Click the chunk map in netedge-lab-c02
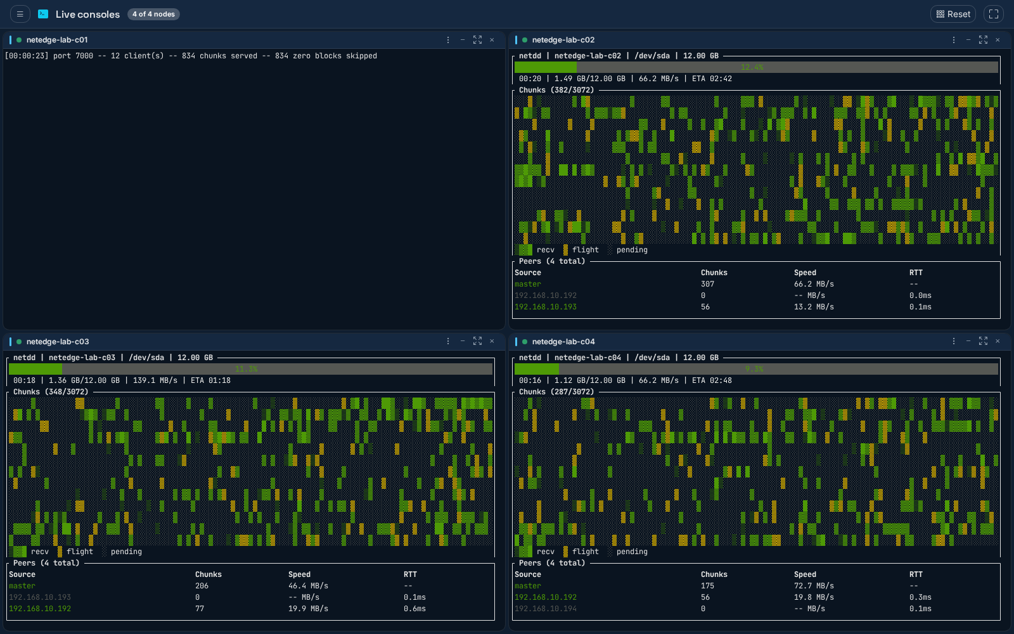The image size is (1014, 634). [x=756, y=170]
